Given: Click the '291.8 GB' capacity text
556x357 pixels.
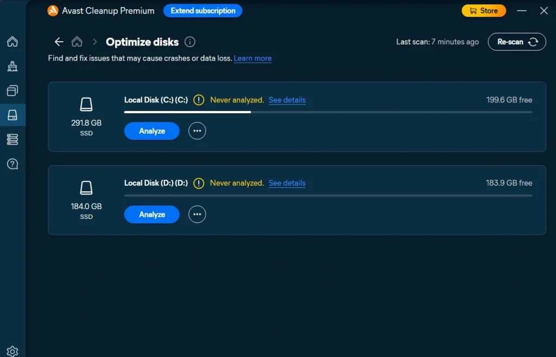Looking at the screenshot, I should [x=86, y=123].
